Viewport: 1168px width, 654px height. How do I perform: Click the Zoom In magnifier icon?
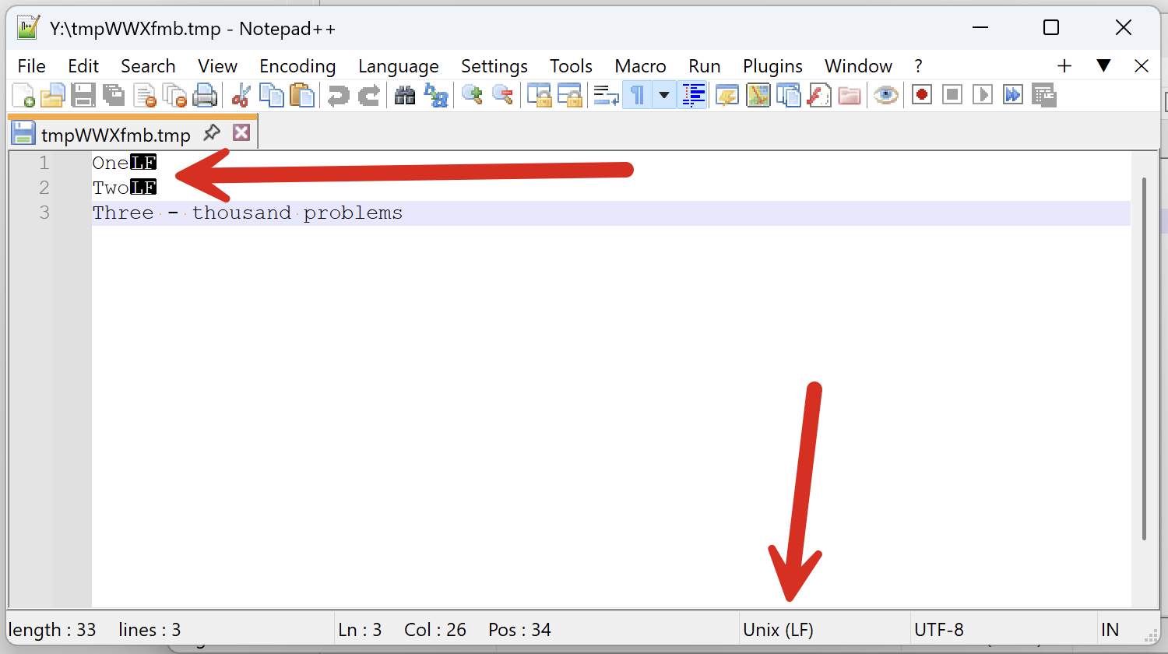[471, 94]
